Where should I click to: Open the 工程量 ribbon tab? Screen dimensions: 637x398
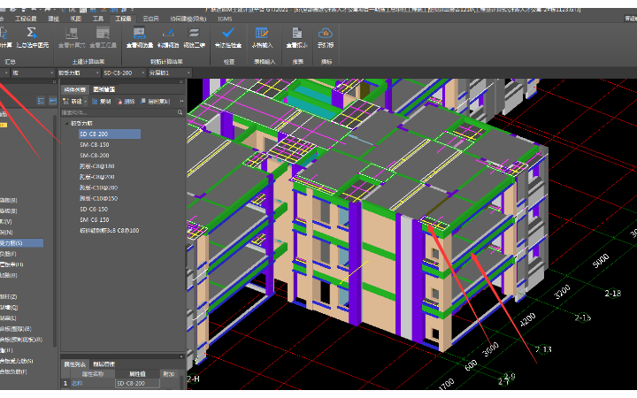(x=123, y=18)
